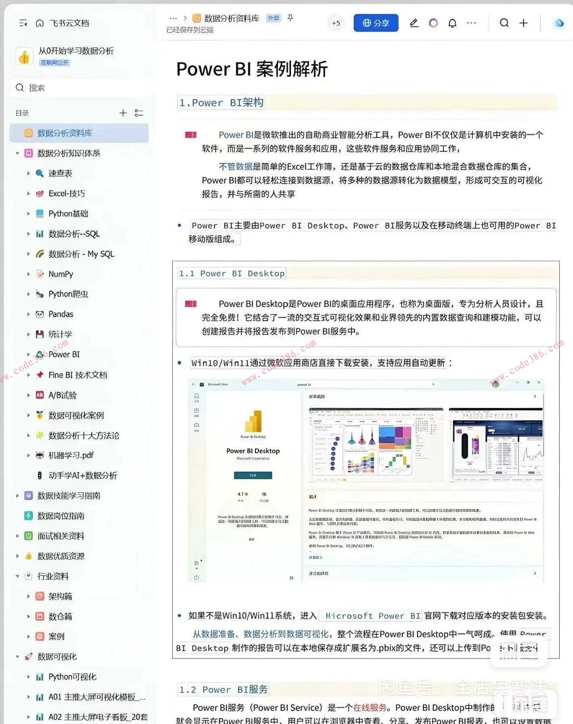Screen dimensions: 573x724
Task: Open the 统计学 page
Action: (60, 334)
